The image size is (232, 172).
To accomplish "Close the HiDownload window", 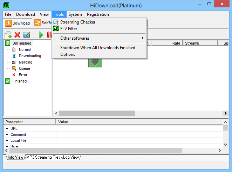I will pos(221,4).
